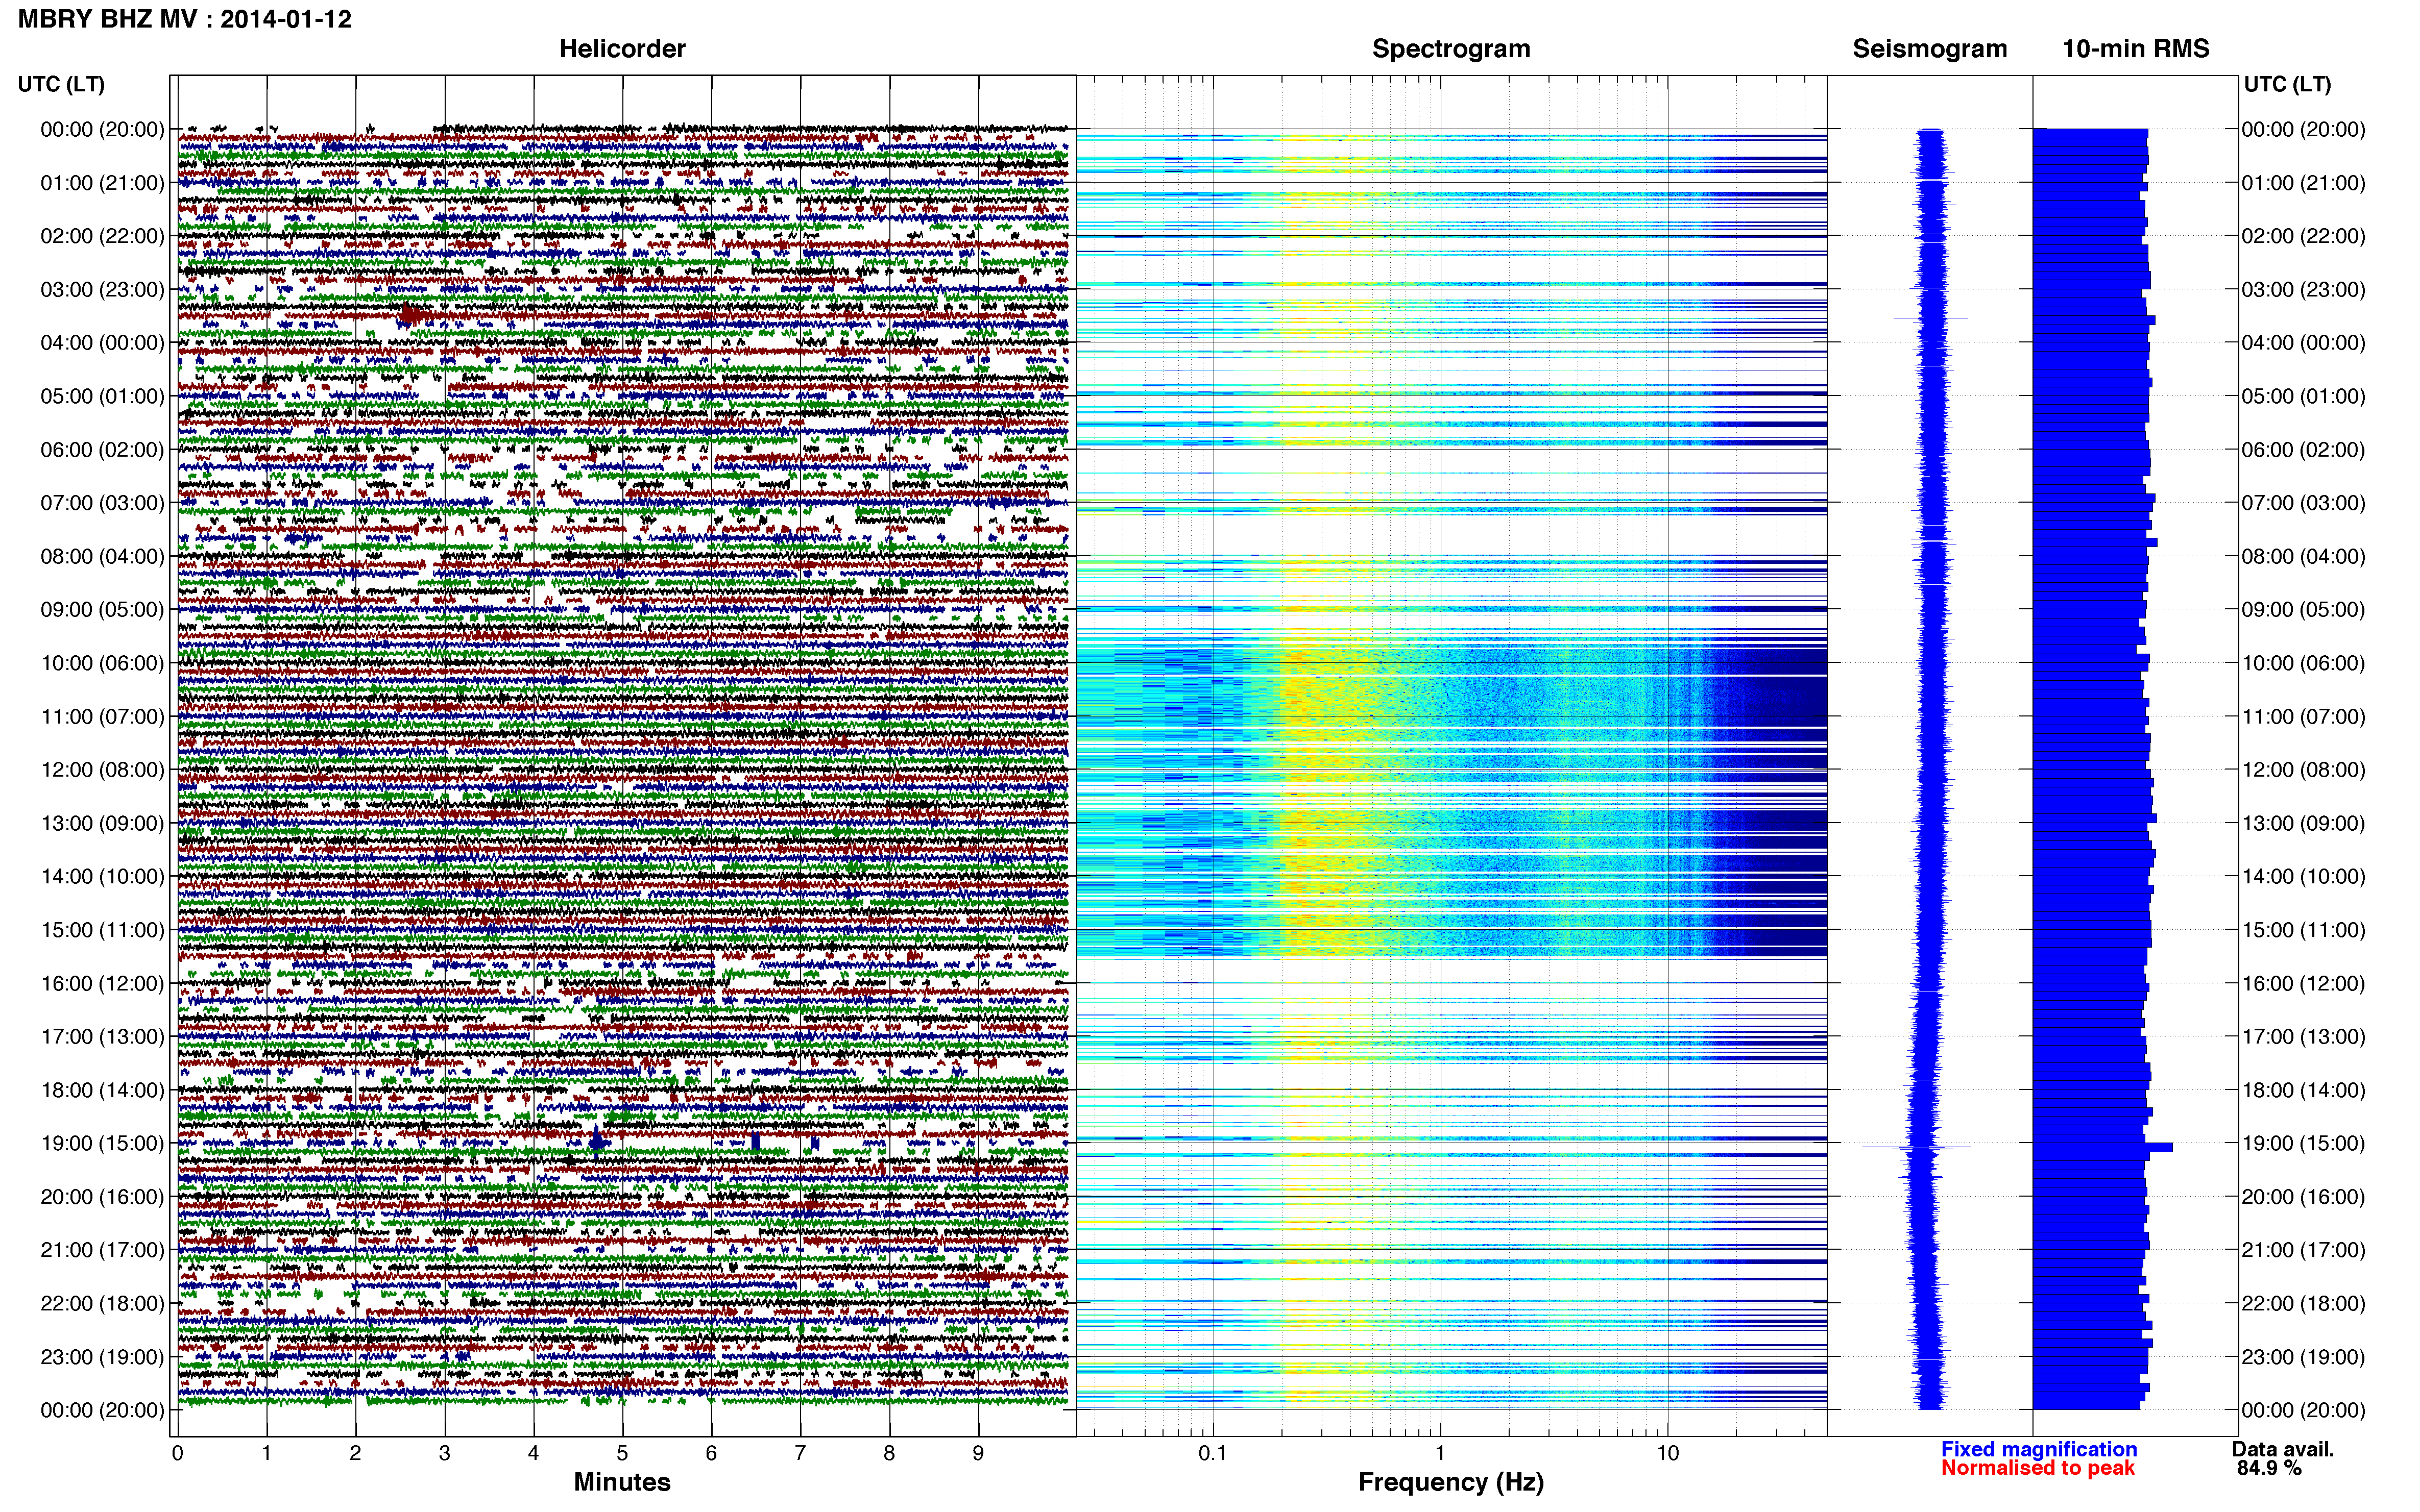The width and height of the screenshot is (2420, 1512).
Task: Click the Minutes axis label under the helicorder
Action: coord(621,1482)
